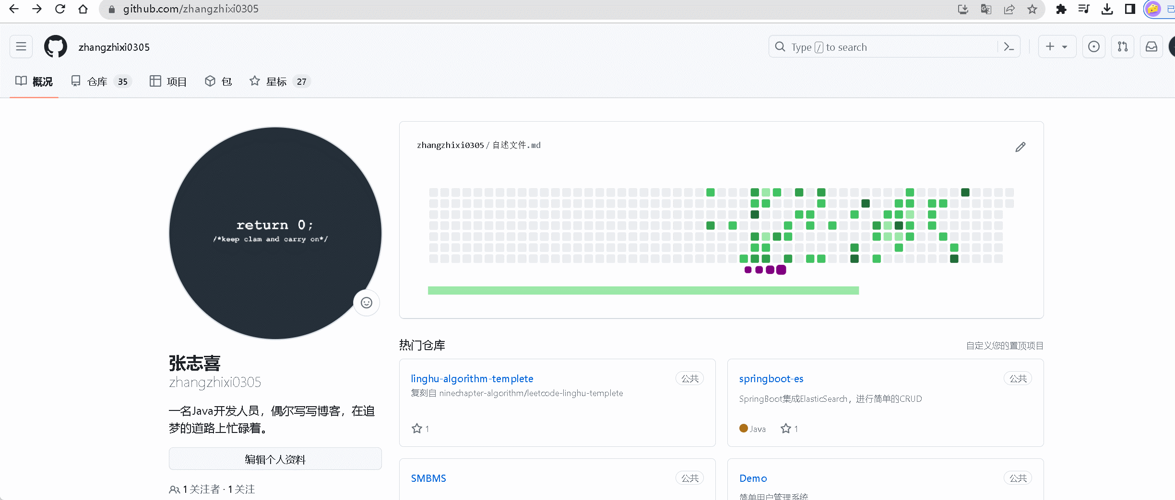Screen dimensions: 1175x500
Task: Reload the page with the refresh icon
Action: [x=60, y=9]
